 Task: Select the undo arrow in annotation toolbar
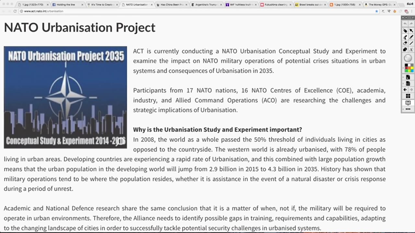[x=405, y=24]
